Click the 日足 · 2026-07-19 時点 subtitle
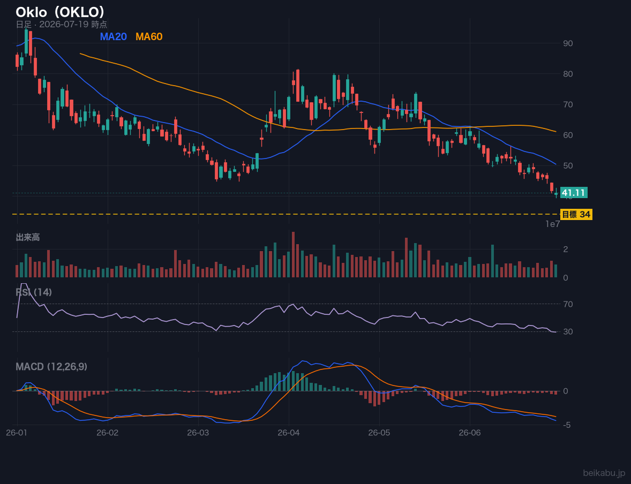 61,24
